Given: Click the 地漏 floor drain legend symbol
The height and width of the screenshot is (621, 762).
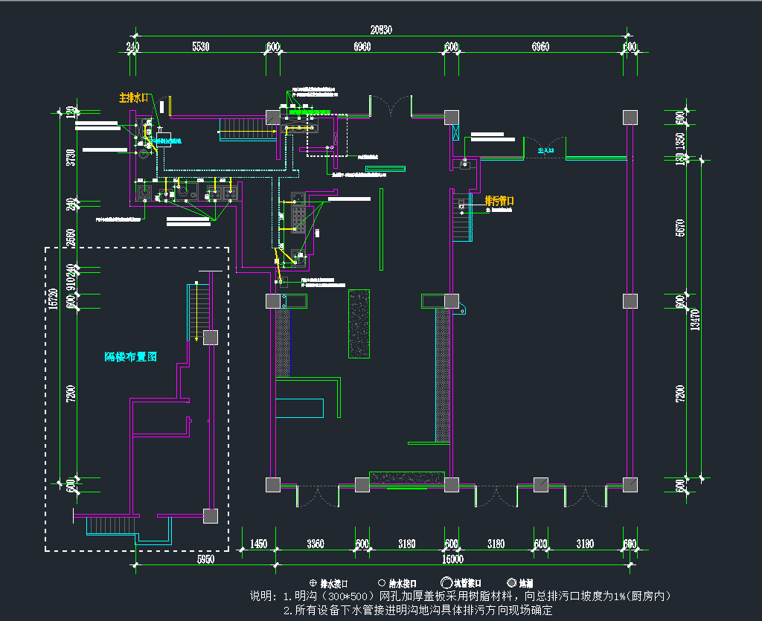Looking at the screenshot, I should [511, 583].
